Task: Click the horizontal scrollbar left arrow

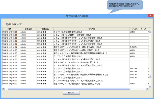Action: [4, 89]
